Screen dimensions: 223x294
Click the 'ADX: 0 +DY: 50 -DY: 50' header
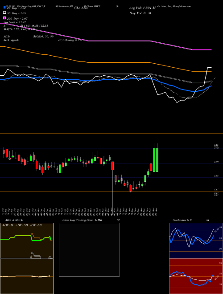point(21,225)
